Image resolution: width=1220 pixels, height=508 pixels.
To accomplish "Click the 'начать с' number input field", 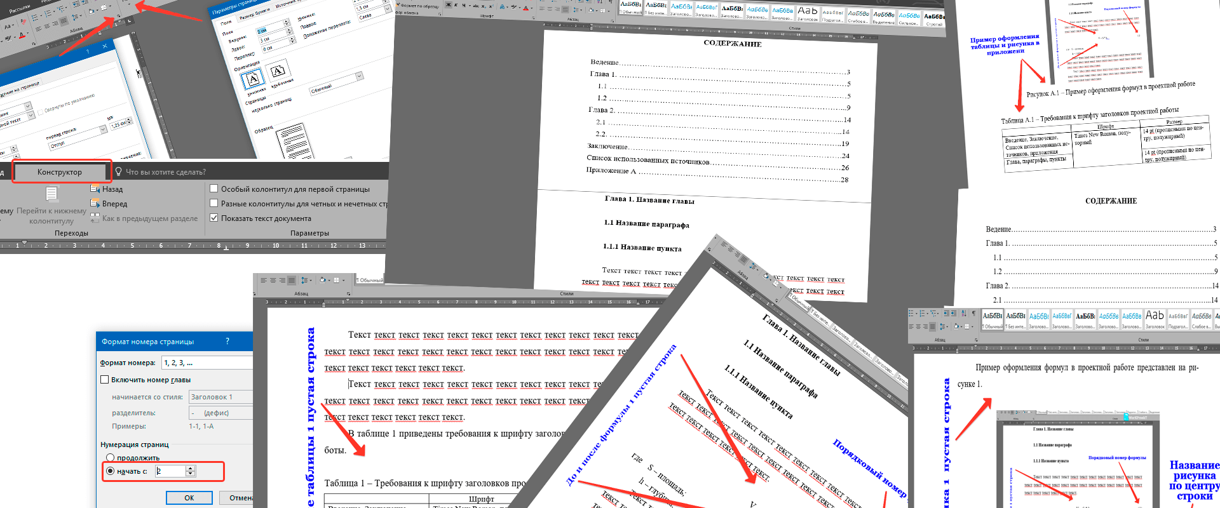I will [x=170, y=471].
